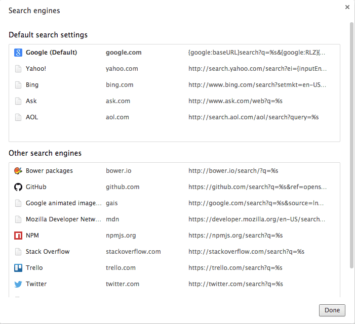Select the Mozilla Developer Network entry
The width and height of the screenshot is (355, 324).
[x=174, y=219]
